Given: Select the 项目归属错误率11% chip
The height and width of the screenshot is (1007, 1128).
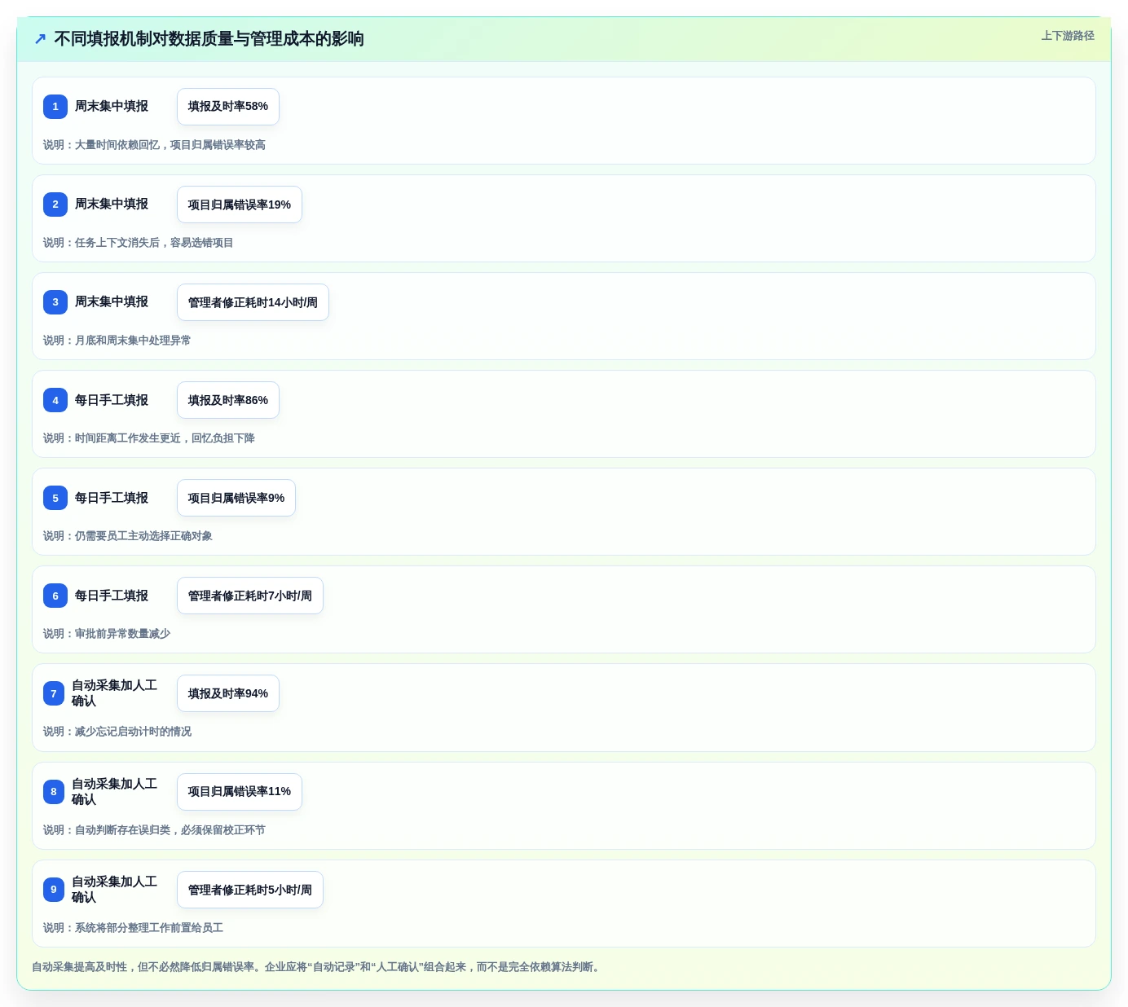Looking at the screenshot, I should 240,791.
